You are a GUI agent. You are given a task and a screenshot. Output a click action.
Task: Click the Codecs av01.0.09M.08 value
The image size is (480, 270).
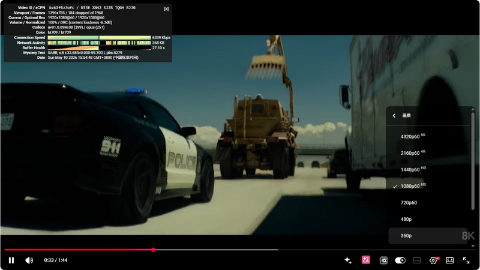76,27
